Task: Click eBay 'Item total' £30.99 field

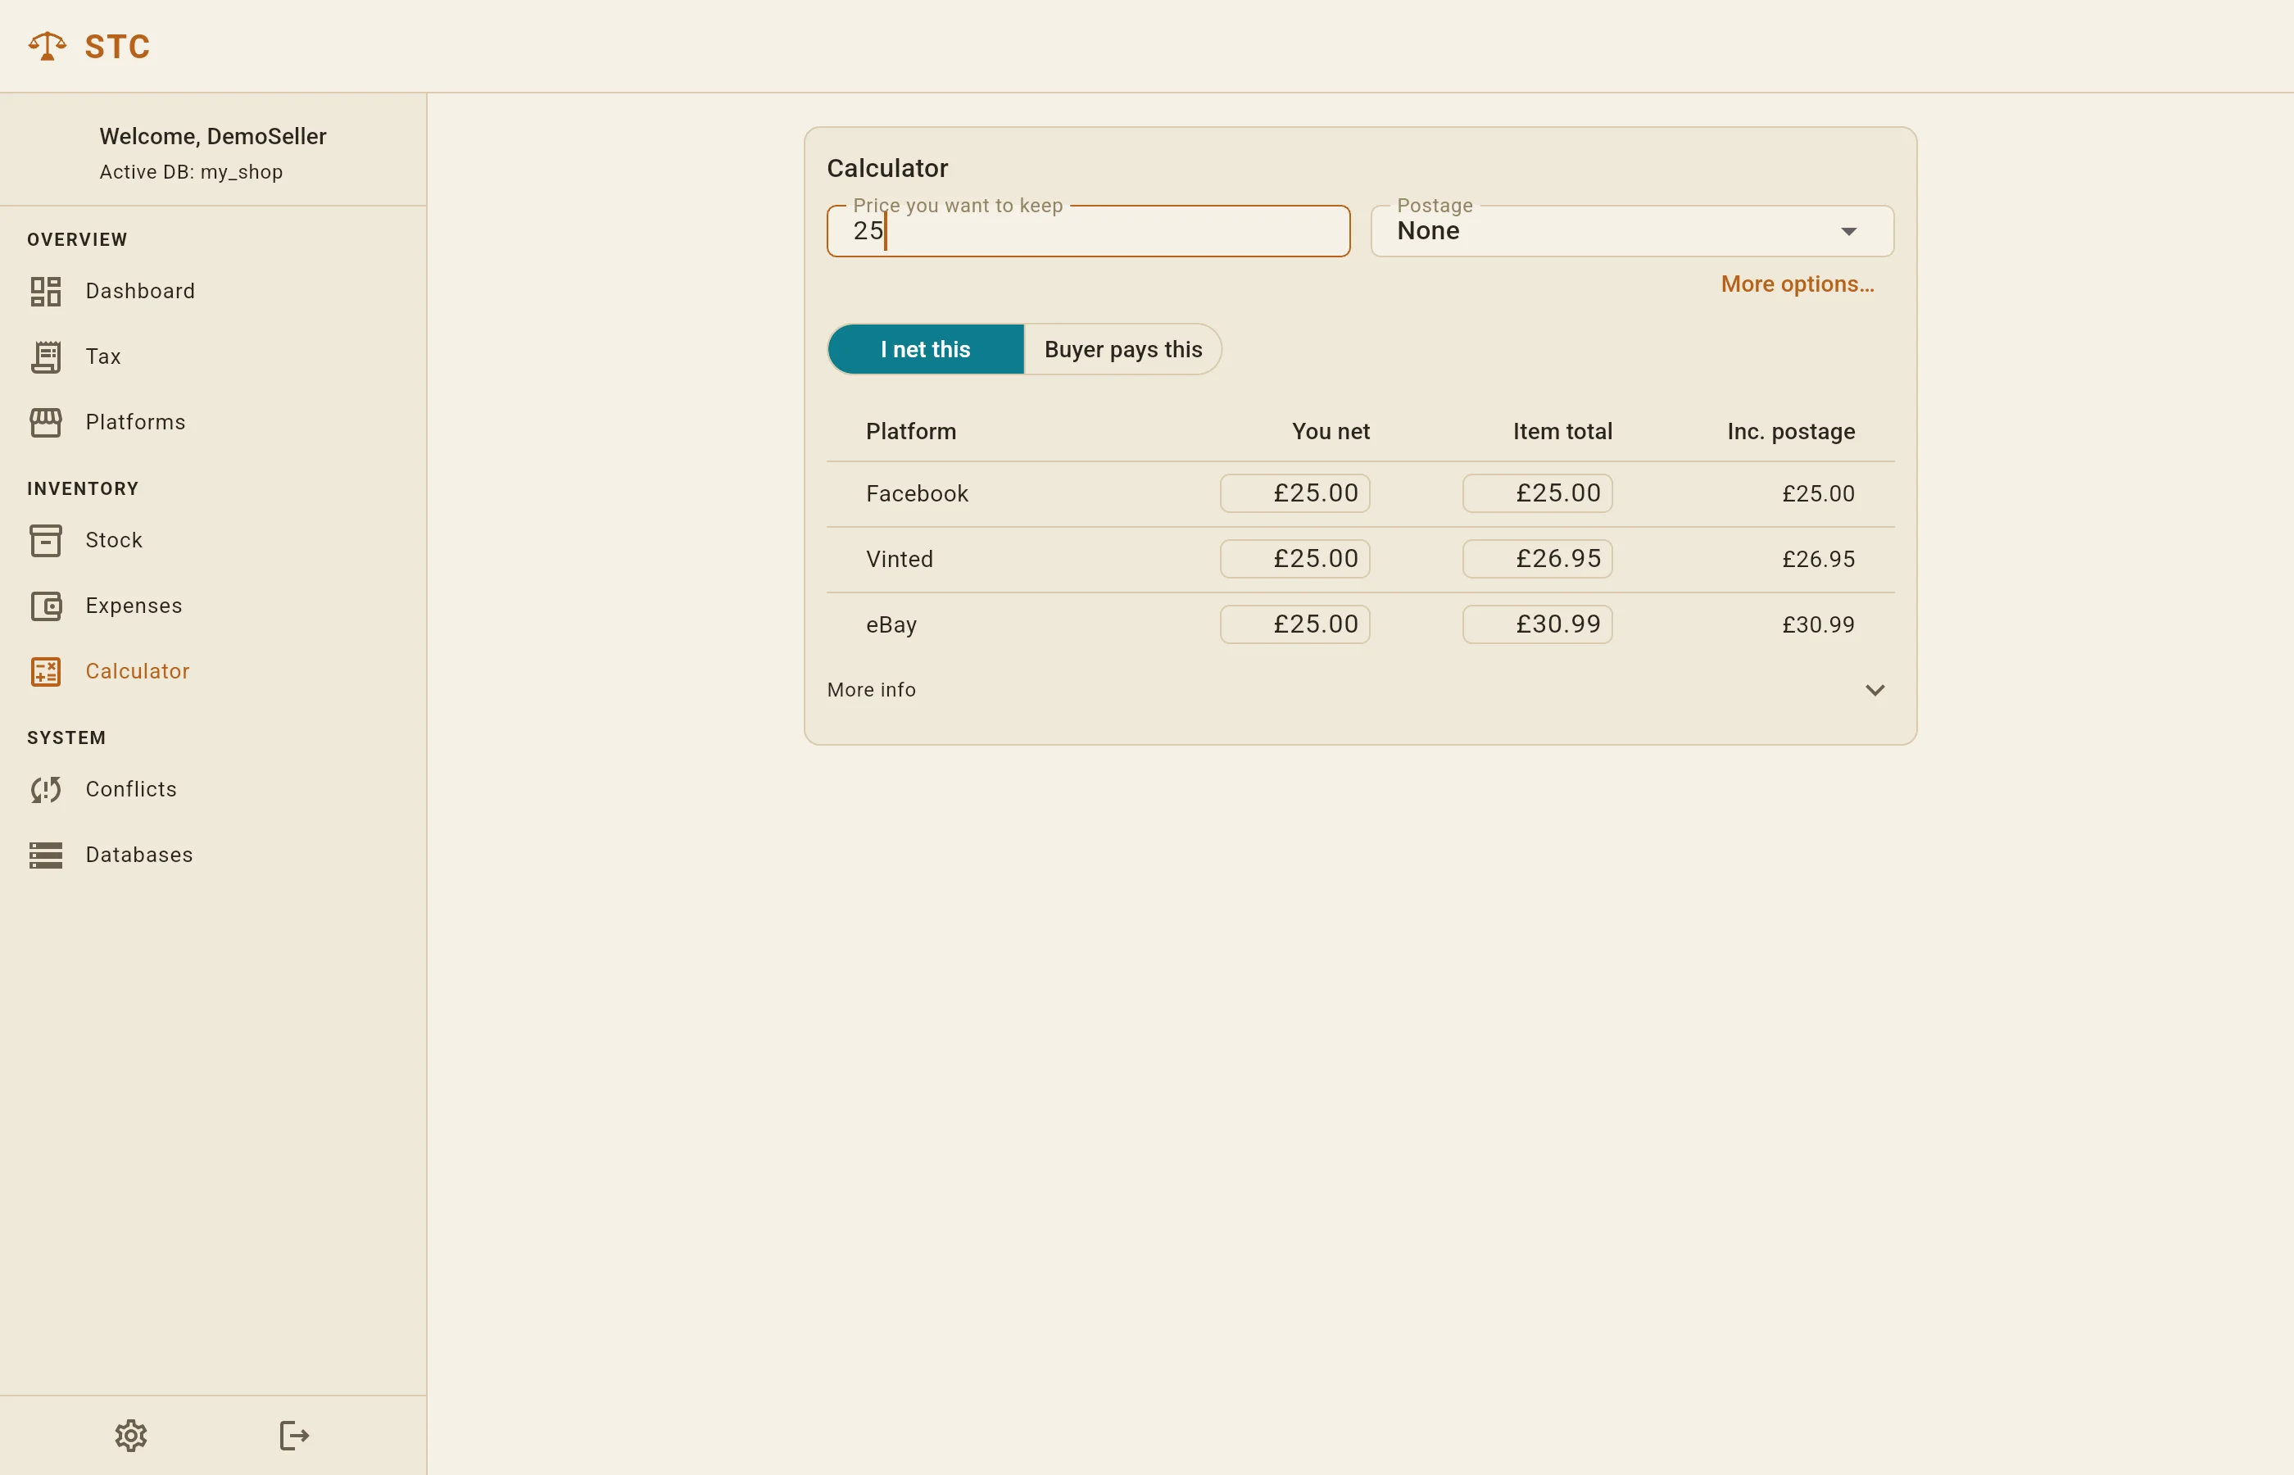Action: [1537, 624]
